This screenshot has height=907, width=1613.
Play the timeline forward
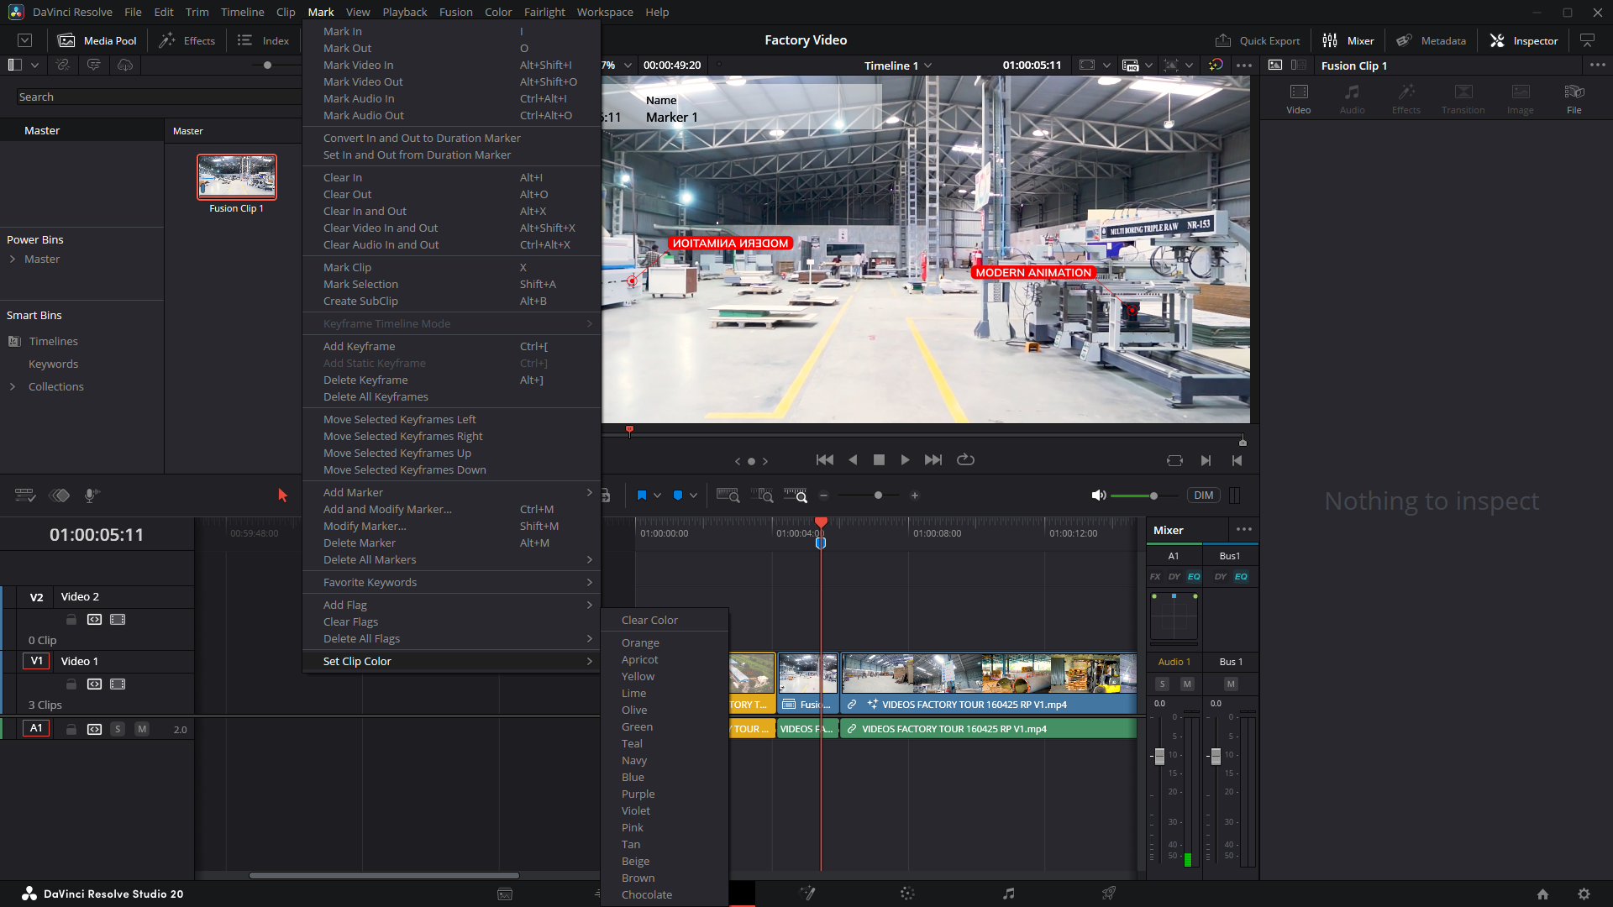(x=905, y=460)
